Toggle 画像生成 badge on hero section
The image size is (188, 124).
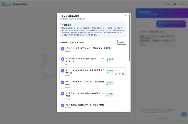[110, 60]
